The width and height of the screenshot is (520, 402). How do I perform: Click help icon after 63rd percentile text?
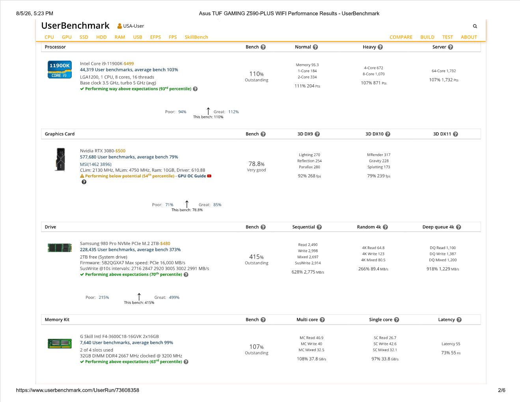pos(186,362)
